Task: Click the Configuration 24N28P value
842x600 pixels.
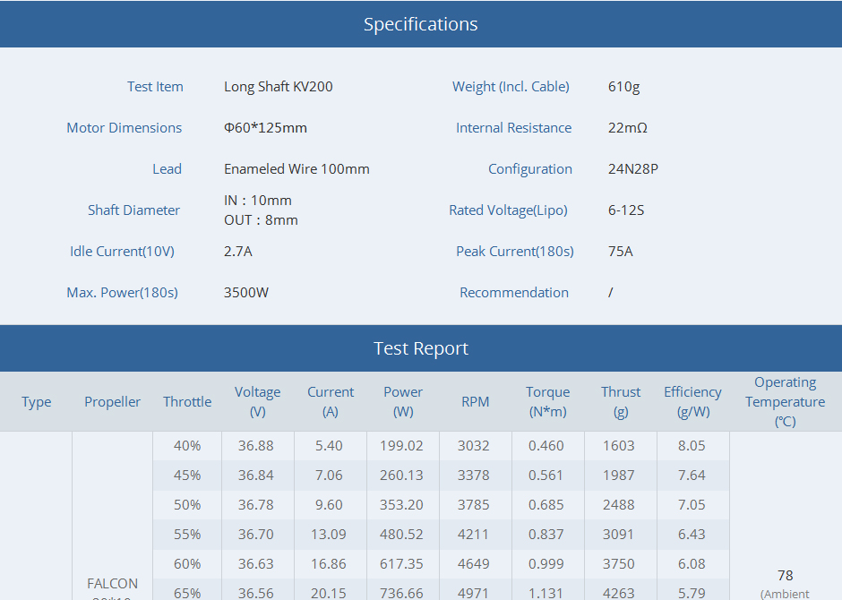Action: pyautogui.click(x=632, y=169)
